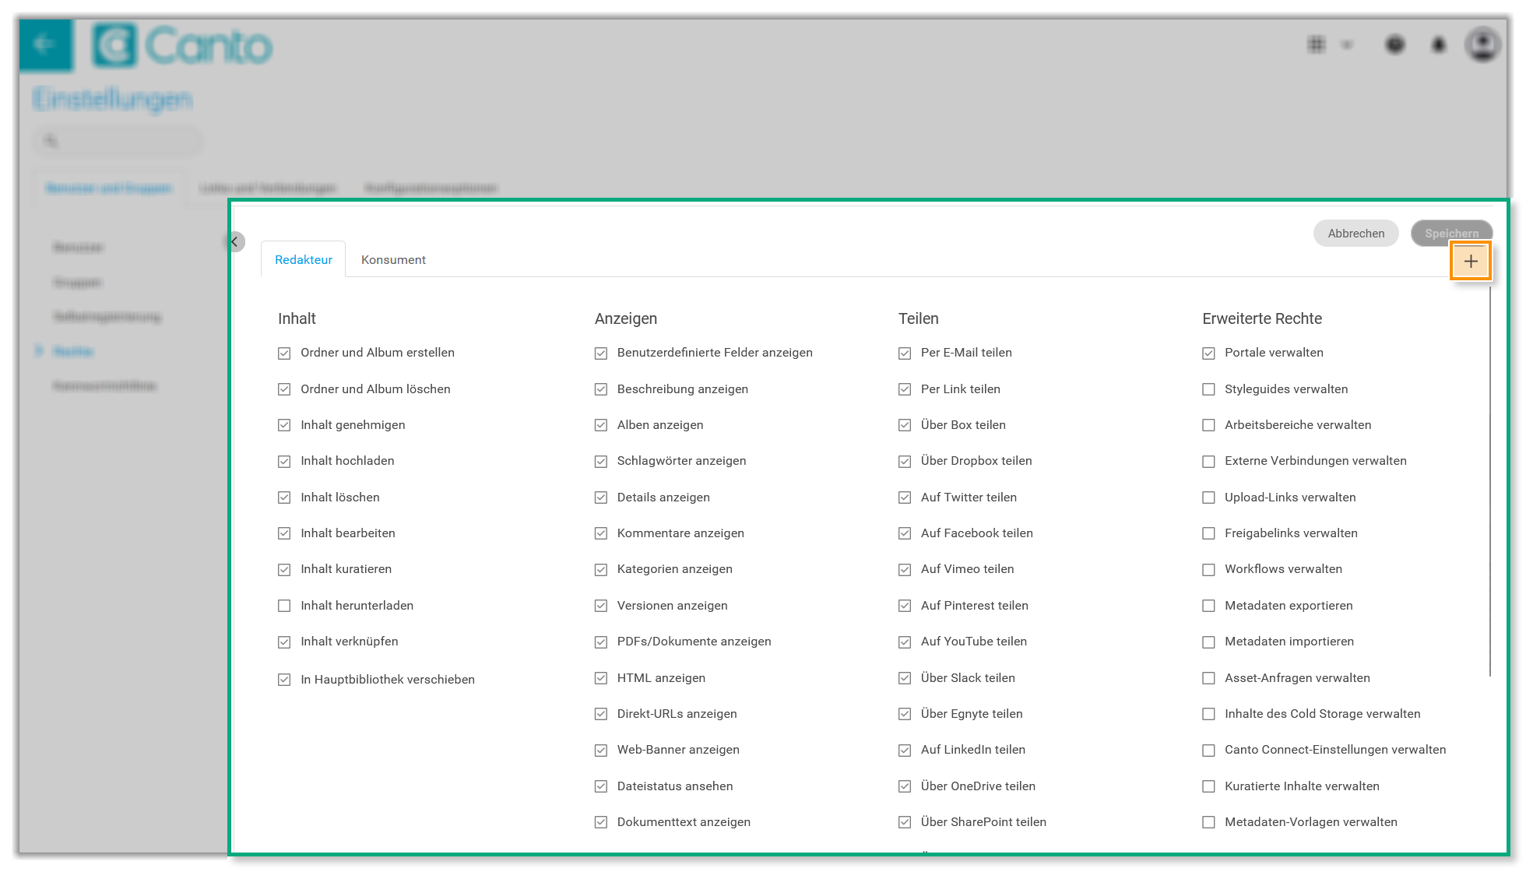This screenshot has width=1526, height=872.
Task: Uncheck PDFs/Dokumente anzeigen
Action: (x=601, y=642)
